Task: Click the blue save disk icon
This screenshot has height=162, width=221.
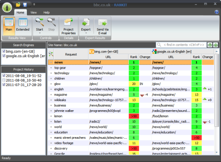Action: pyautogui.click(x=25, y=4)
